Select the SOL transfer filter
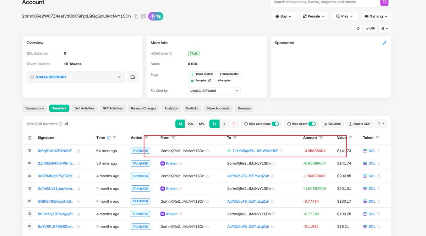Screen dimensions: 426x236 (190, 124)
